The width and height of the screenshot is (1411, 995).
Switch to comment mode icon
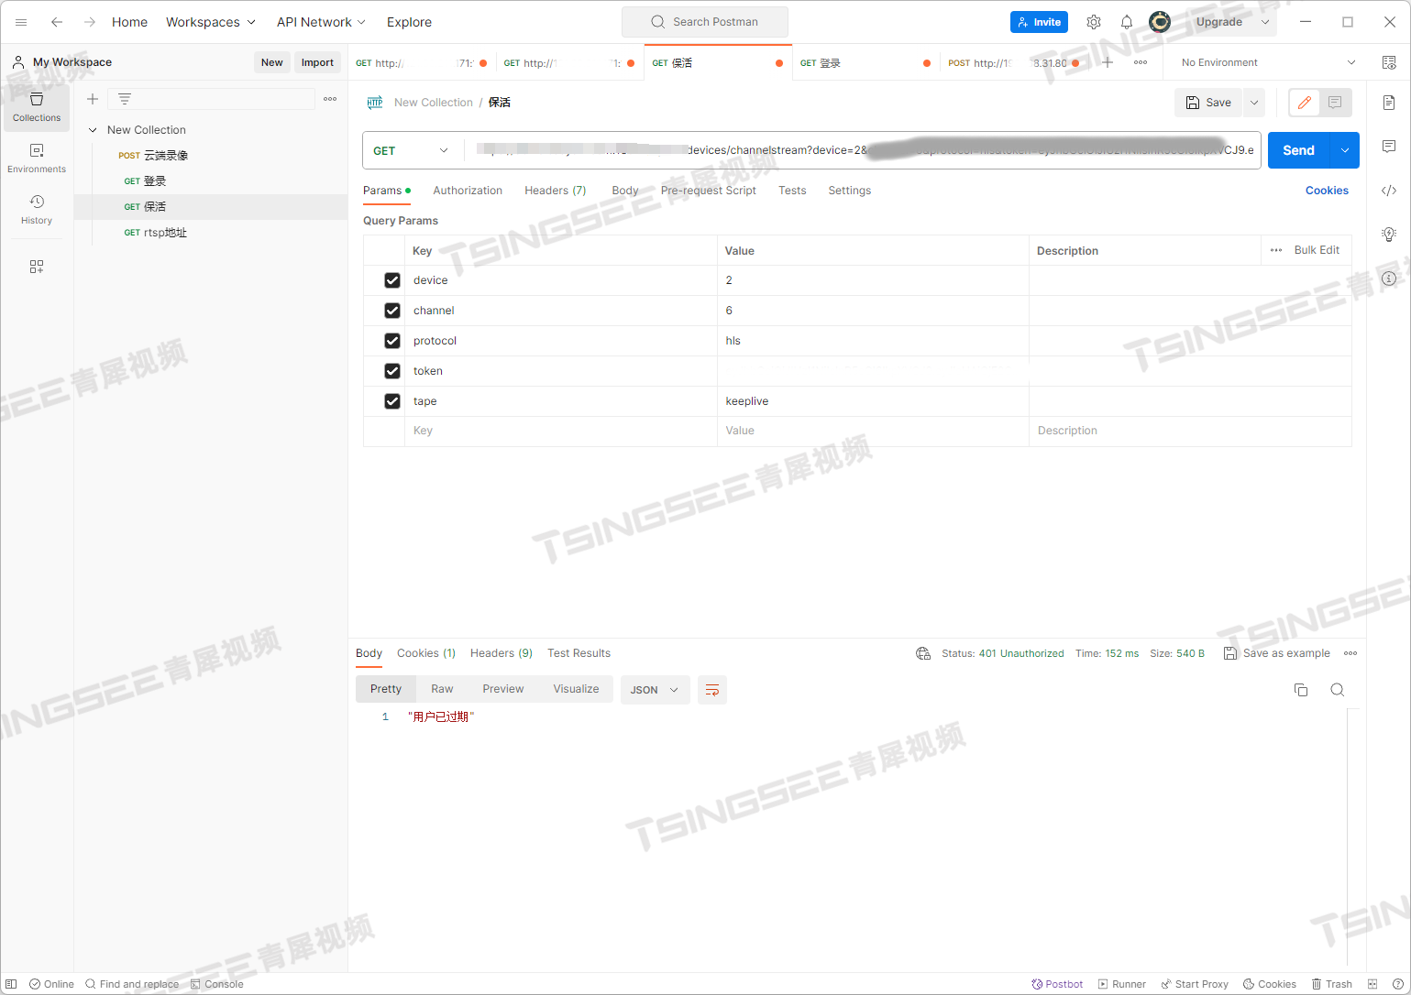click(1335, 103)
